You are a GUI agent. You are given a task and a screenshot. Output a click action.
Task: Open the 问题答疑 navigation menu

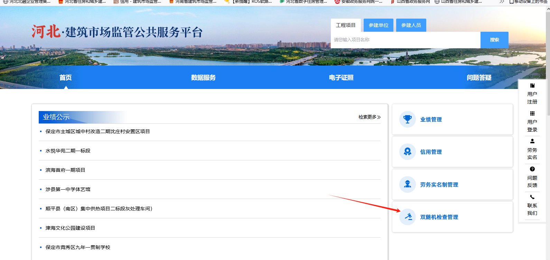point(479,78)
